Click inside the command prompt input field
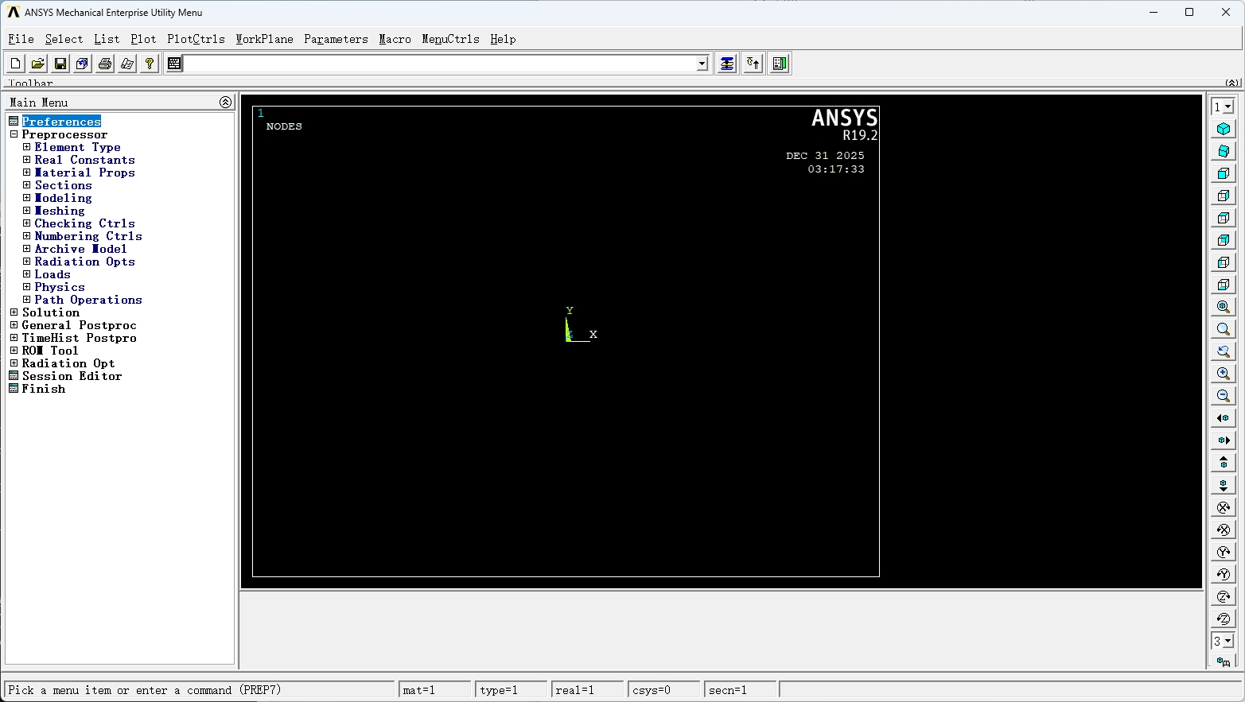This screenshot has width=1245, height=702. click(x=439, y=64)
